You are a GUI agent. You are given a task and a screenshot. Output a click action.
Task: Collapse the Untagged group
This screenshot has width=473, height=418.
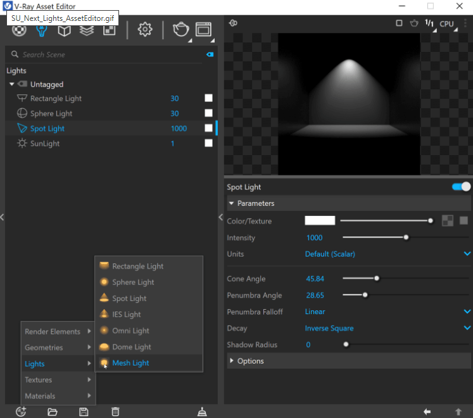[x=12, y=84]
